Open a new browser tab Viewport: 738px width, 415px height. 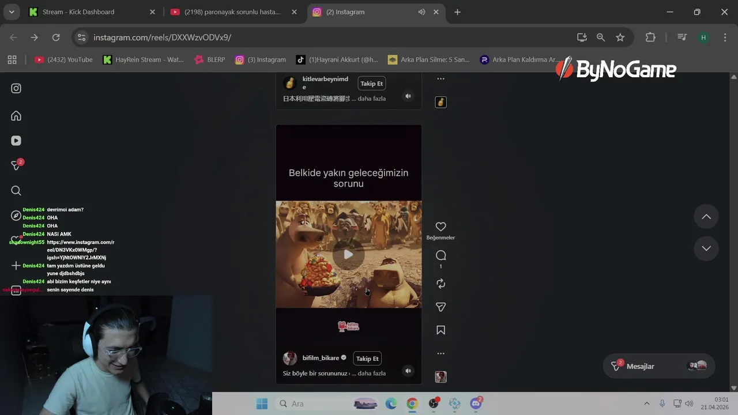[457, 12]
